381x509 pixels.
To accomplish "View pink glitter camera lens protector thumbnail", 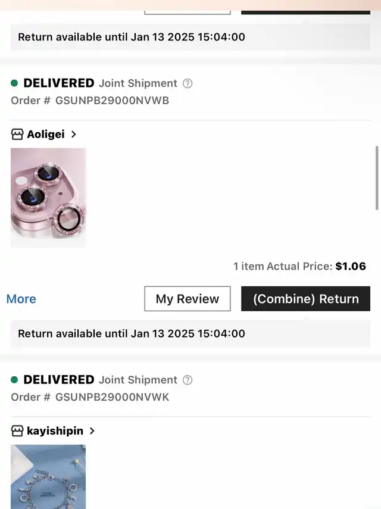I will click(x=49, y=198).
